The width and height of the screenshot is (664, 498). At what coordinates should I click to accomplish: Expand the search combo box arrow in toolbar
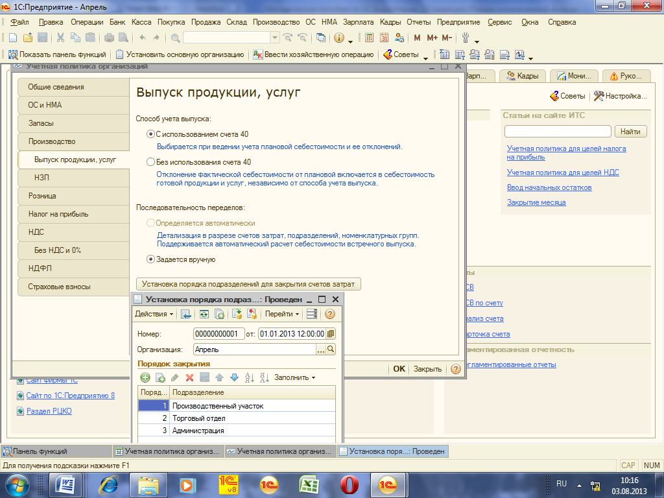point(274,38)
